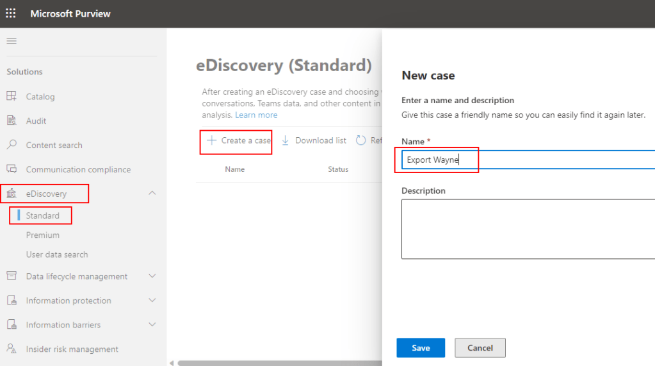Select Premium under eDiscovery
The width and height of the screenshot is (655, 366).
(x=42, y=235)
